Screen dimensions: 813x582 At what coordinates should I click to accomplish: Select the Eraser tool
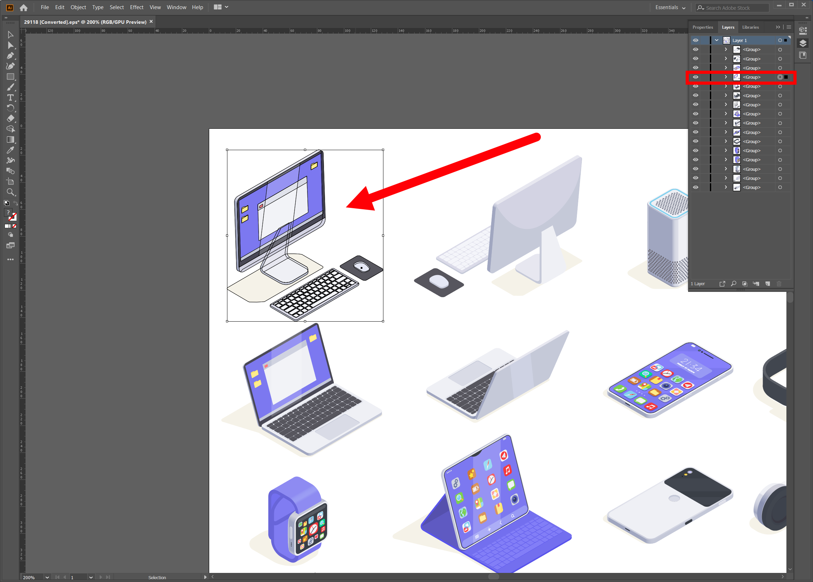(10, 118)
